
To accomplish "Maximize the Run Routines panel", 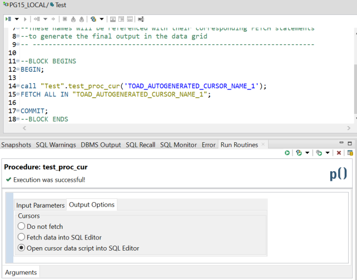I will tap(350, 143).
